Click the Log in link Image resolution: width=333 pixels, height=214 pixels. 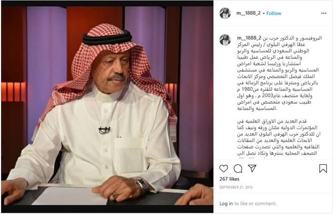tap(226, 204)
